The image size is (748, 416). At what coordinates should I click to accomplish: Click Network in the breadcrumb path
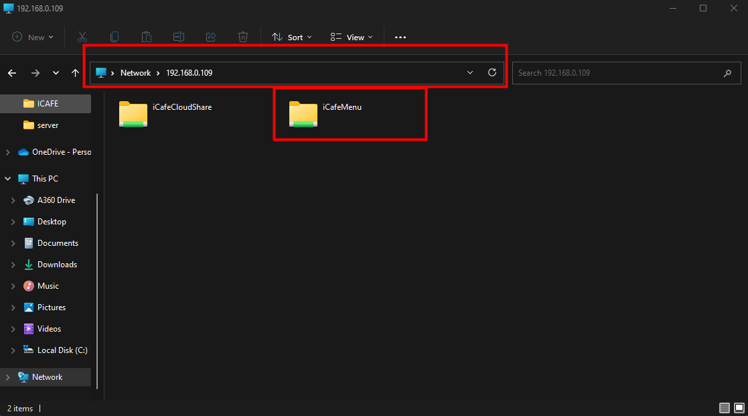pyautogui.click(x=135, y=72)
